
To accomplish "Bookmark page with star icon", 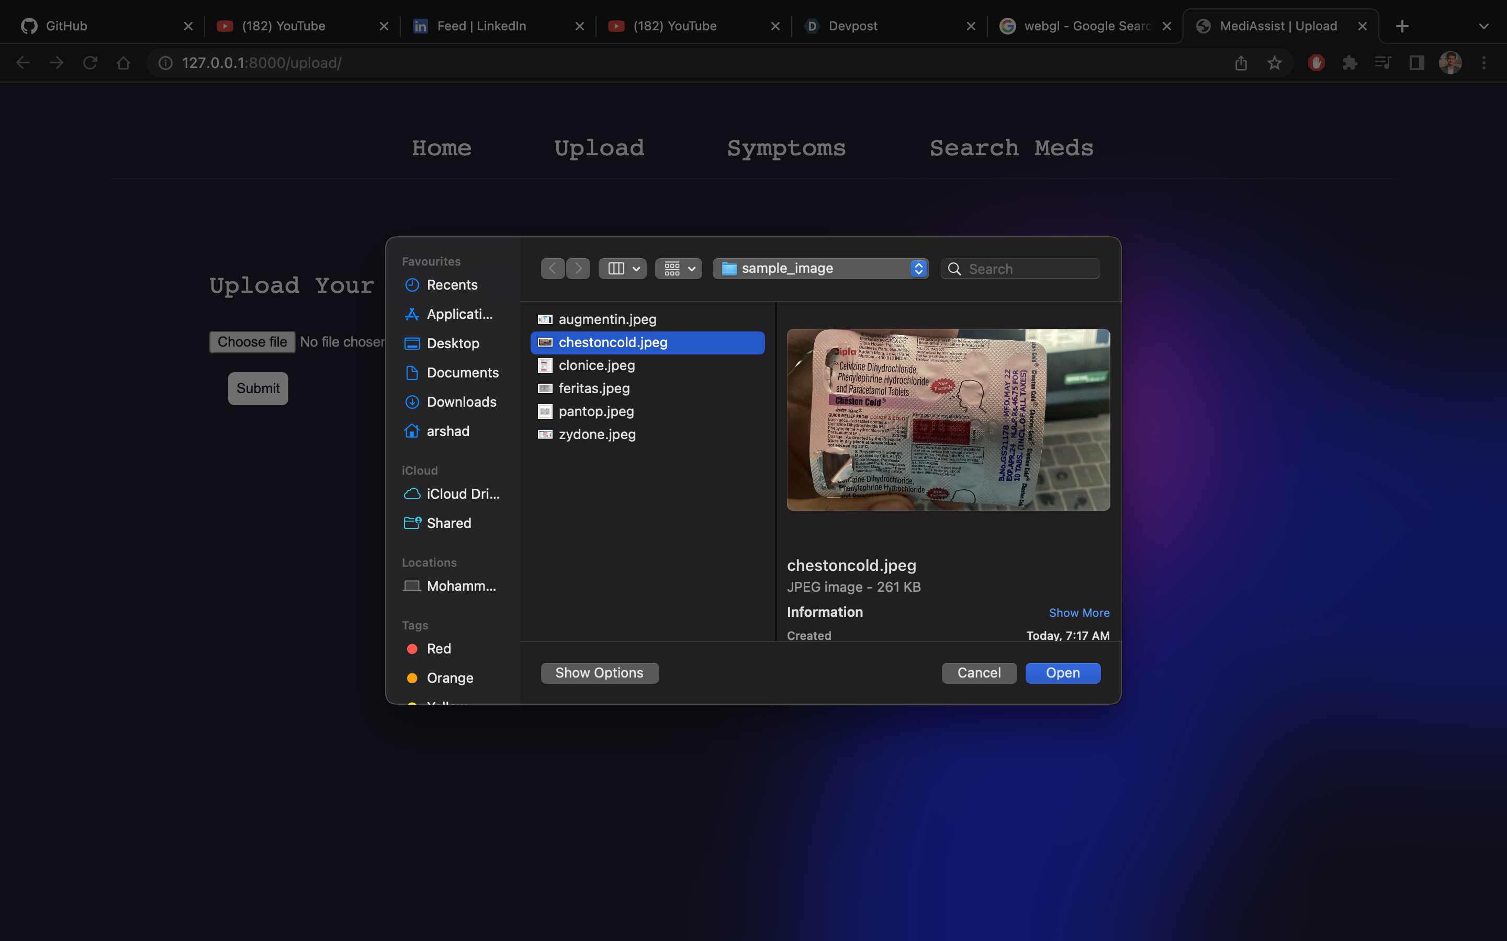I will click(x=1274, y=63).
